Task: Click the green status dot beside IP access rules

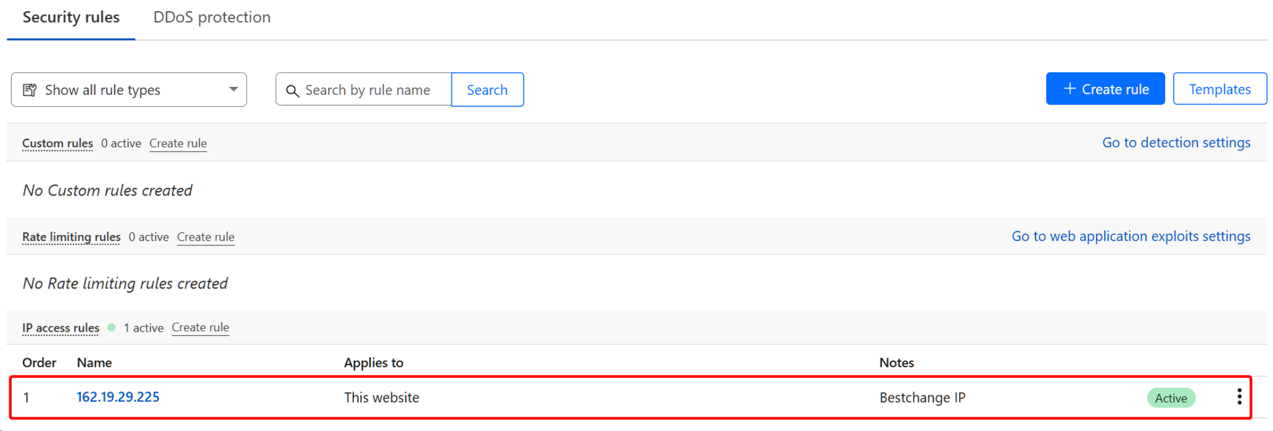Action: [111, 327]
